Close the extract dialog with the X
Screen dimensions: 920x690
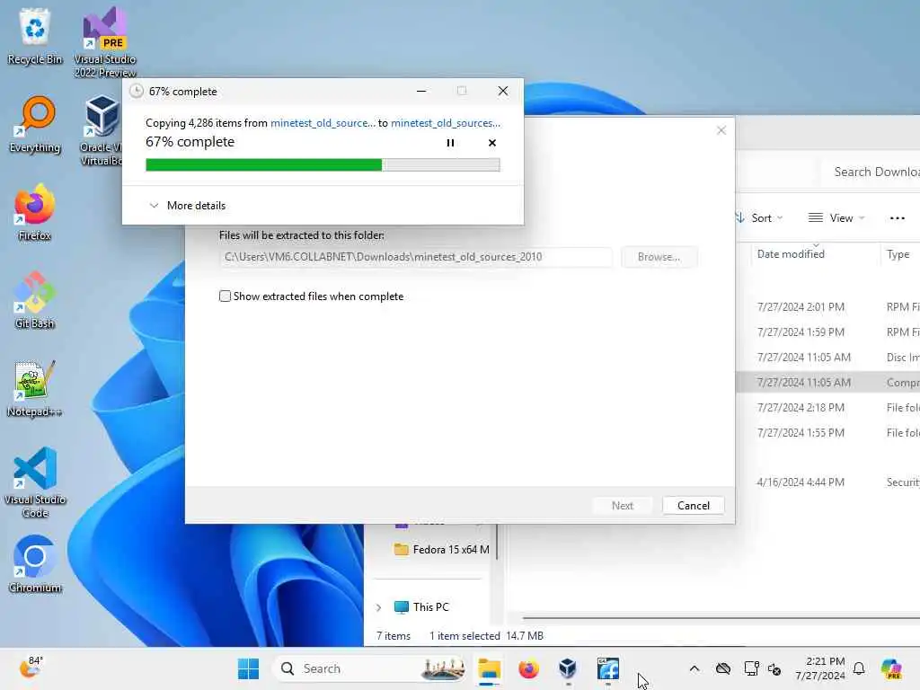721,130
